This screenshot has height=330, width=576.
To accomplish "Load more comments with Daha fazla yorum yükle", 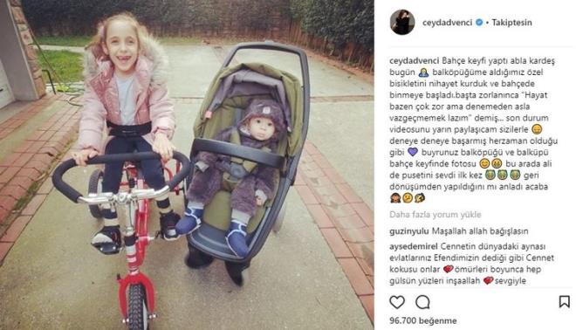I will (435, 215).
